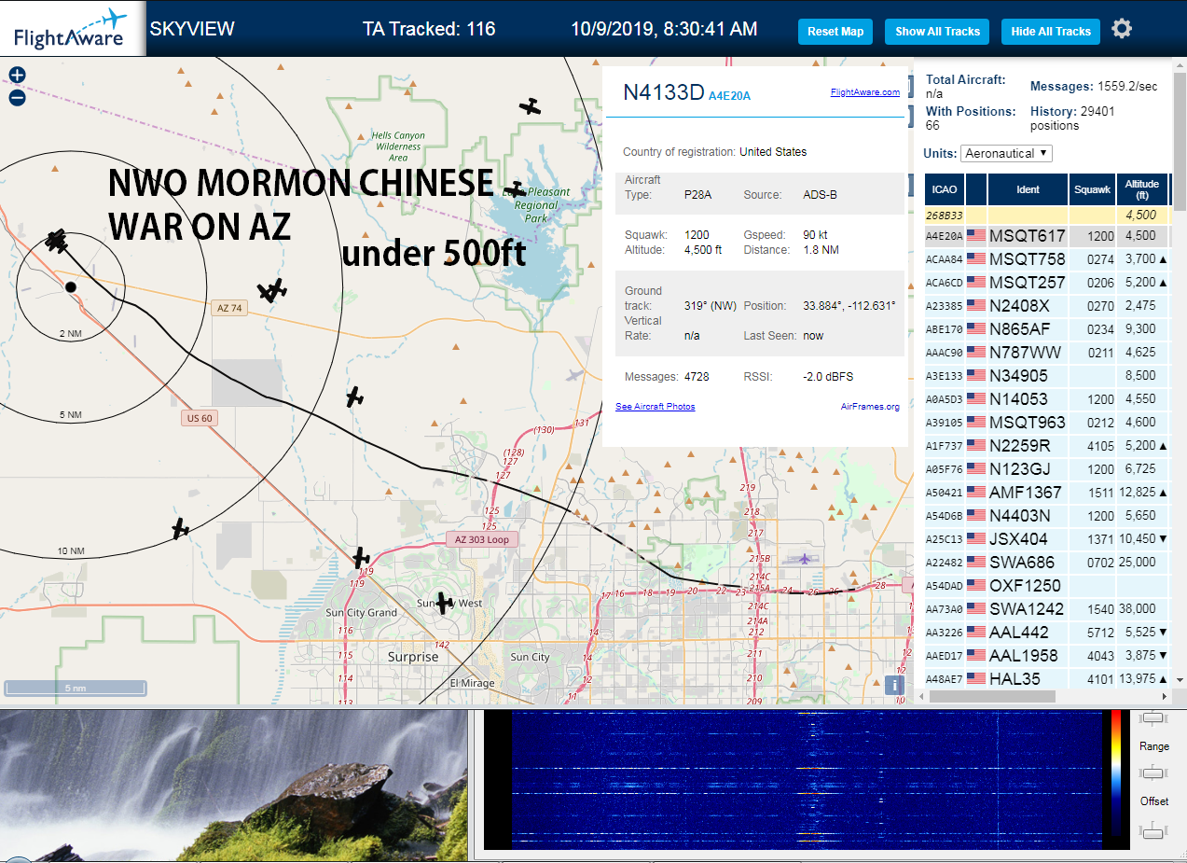Viewport: 1187px width, 863px height.
Task: Click the SKYVIEW title in the header
Action: click(x=192, y=29)
